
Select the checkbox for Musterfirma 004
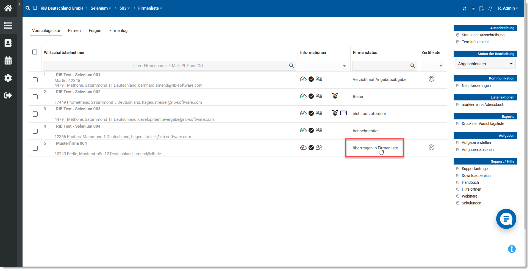[35, 148]
